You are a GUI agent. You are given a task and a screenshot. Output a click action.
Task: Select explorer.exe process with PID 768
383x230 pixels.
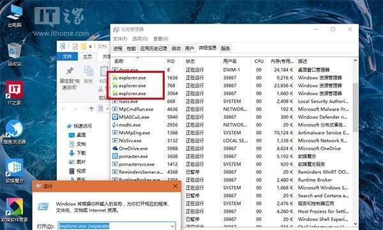point(132,86)
